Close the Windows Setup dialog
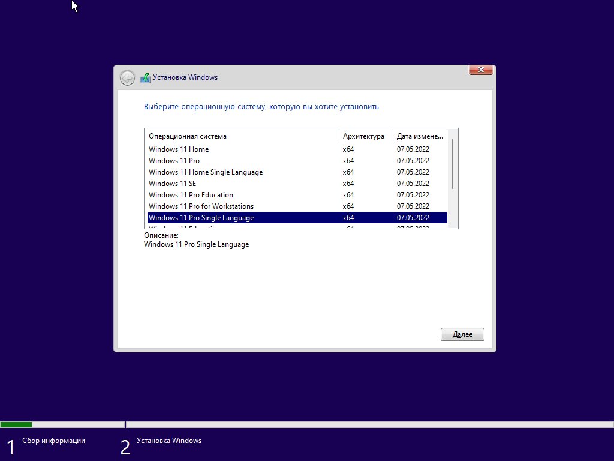This screenshot has width=614, height=461. click(481, 70)
